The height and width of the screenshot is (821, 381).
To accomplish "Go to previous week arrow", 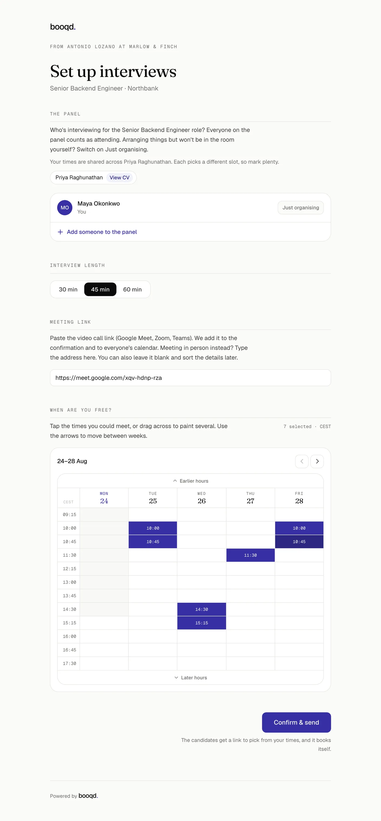I will (x=302, y=461).
